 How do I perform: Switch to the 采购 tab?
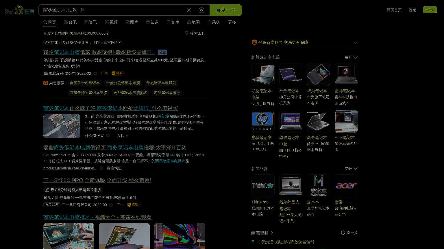214,22
